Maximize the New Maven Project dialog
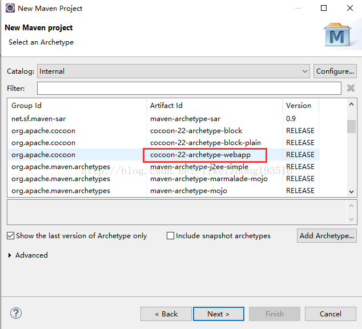The width and height of the screenshot is (362, 329). 324,8
